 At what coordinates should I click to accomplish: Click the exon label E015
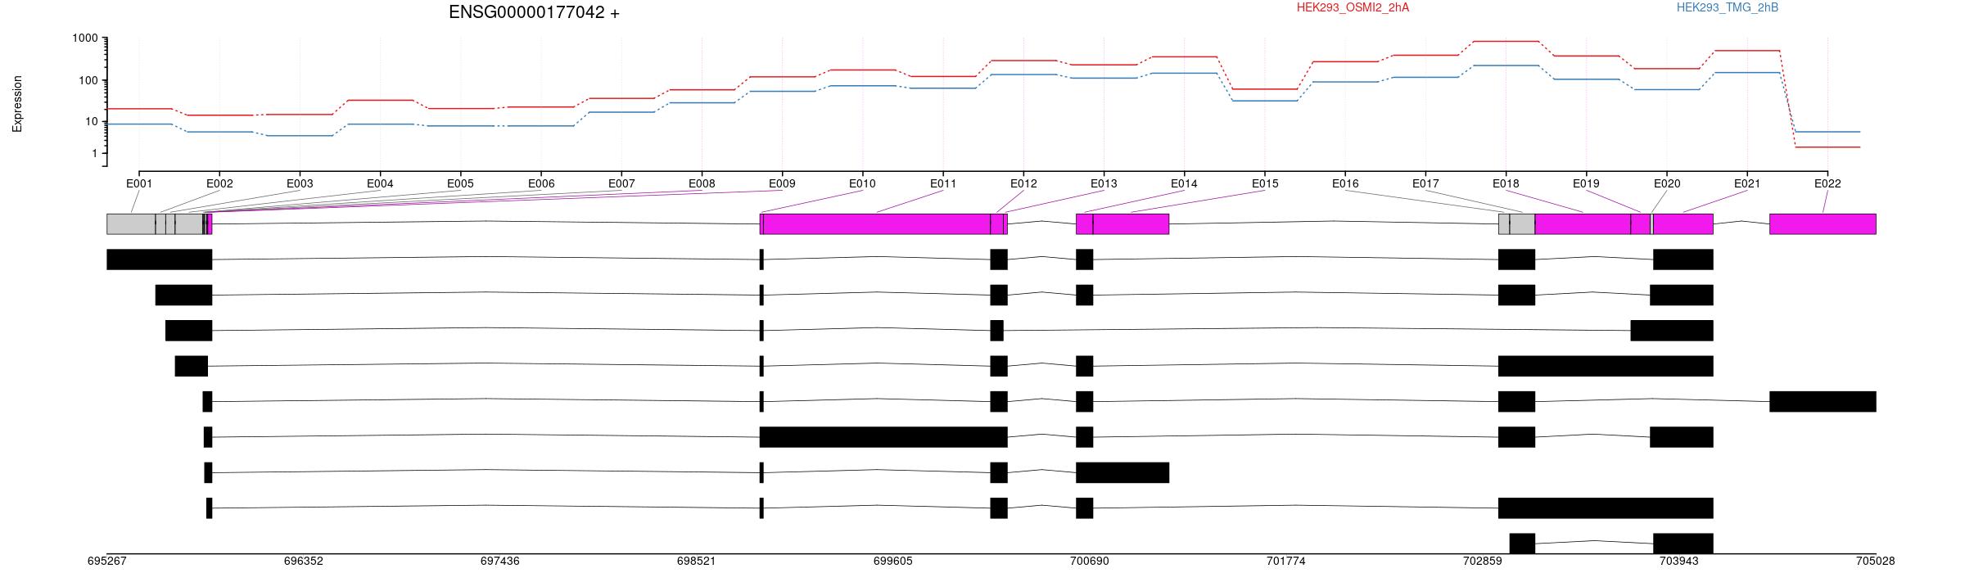[x=1265, y=184]
